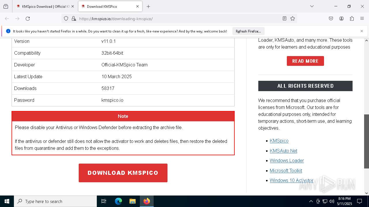Click the scrollbar down arrow
The image size is (369, 207).
pos(366,193)
